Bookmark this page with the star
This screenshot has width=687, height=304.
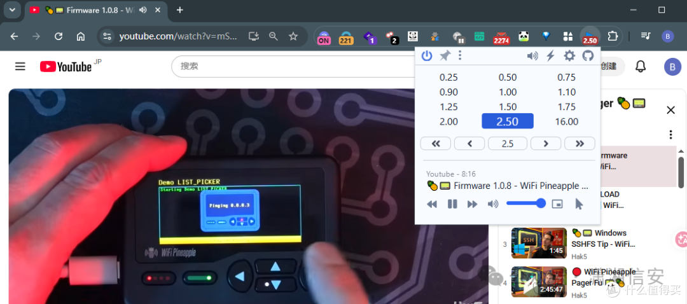pyautogui.click(x=293, y=36)
